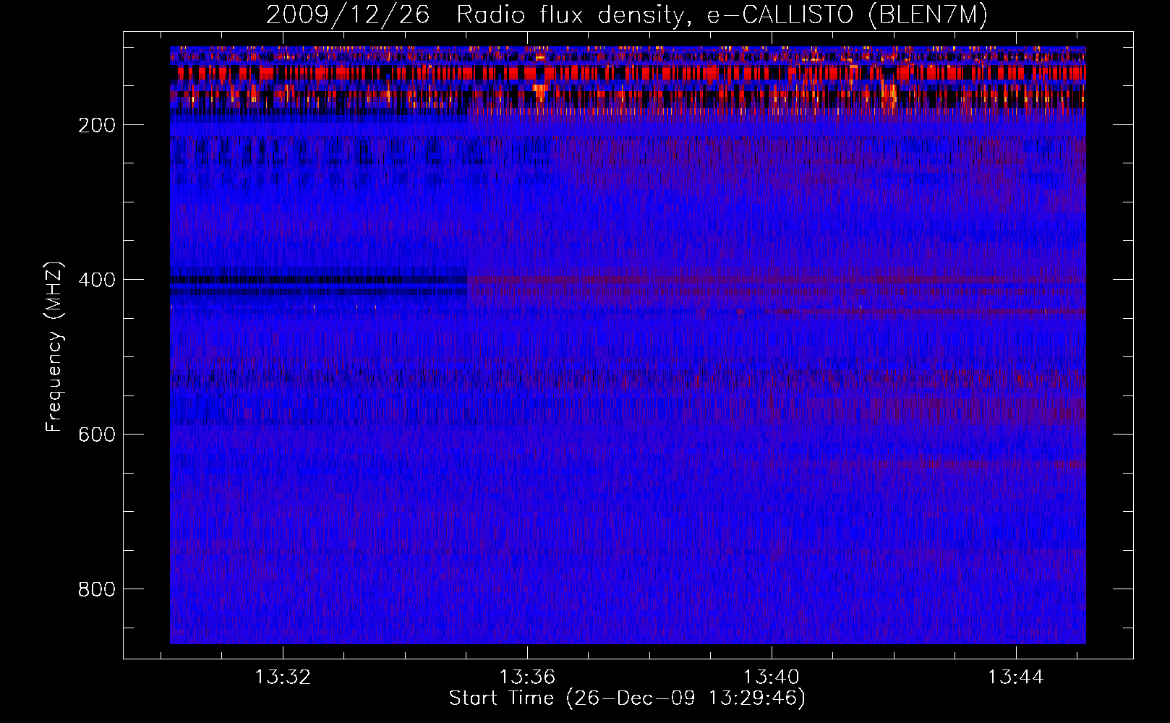Click the 13:40 time axis label

[772, 677]
